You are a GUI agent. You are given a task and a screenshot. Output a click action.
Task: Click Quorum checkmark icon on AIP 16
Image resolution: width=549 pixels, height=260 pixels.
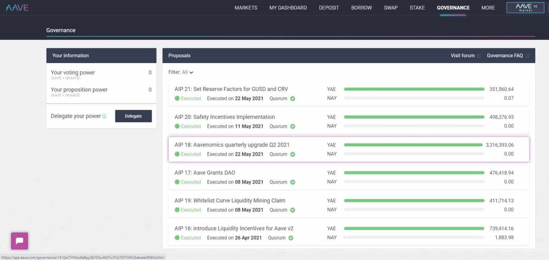click(291, 238)
